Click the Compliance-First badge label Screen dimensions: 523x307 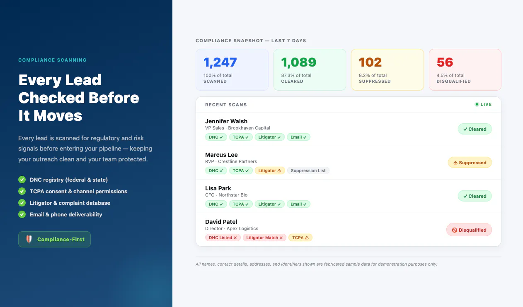pos(61,239)
